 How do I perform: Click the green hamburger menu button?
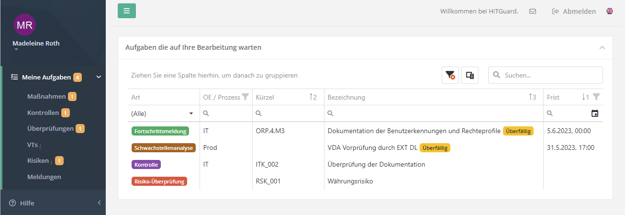pos(127,11)
